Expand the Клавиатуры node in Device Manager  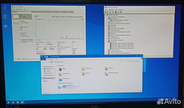pyautogui.click(x=107, y=25)
